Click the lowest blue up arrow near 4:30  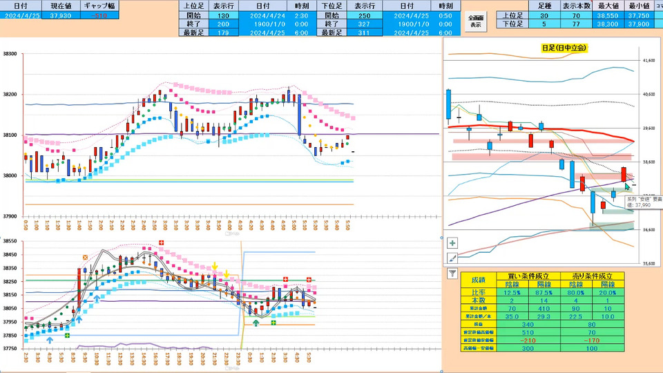pos(50,340)
